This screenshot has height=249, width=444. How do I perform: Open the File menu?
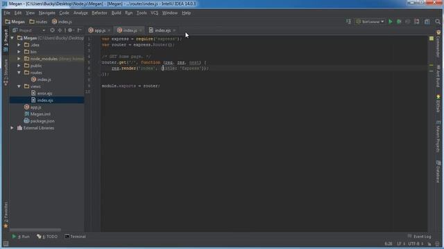(x=7, y=13)
